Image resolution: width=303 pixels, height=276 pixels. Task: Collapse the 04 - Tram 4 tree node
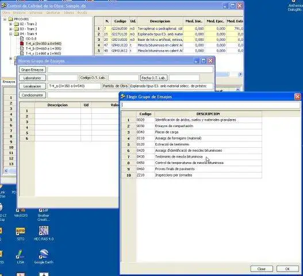10,34
